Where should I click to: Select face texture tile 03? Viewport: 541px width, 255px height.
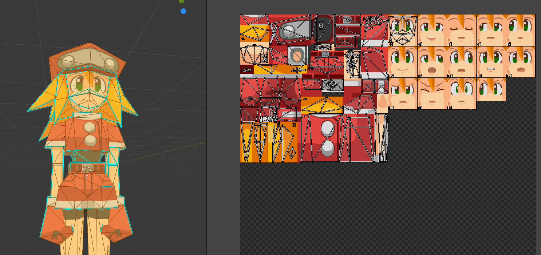(491, 30)
